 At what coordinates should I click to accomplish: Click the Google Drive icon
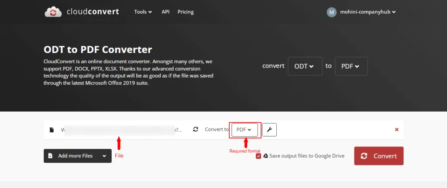pos(265,156)
